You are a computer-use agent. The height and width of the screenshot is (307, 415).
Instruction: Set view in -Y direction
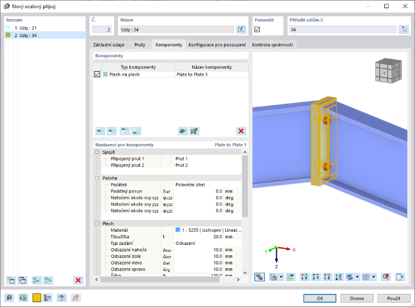[316, 277]
